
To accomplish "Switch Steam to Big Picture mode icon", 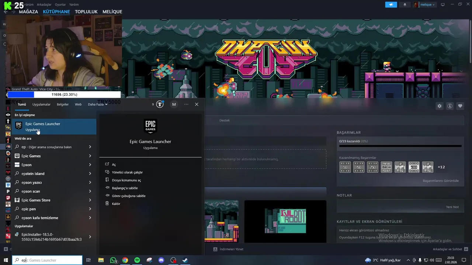I will [443, 4].
